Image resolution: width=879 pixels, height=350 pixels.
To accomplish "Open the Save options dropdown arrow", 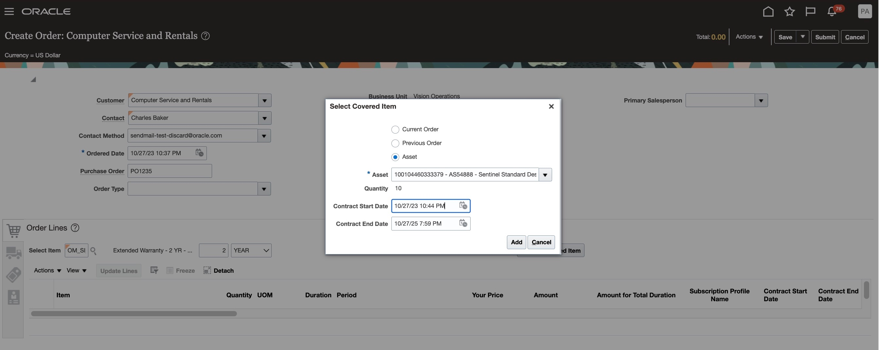I will coord(802,37).
